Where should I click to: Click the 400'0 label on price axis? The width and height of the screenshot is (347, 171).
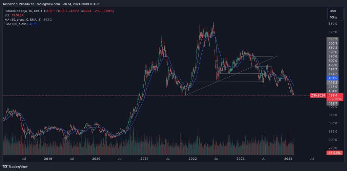tap(333, 107)
